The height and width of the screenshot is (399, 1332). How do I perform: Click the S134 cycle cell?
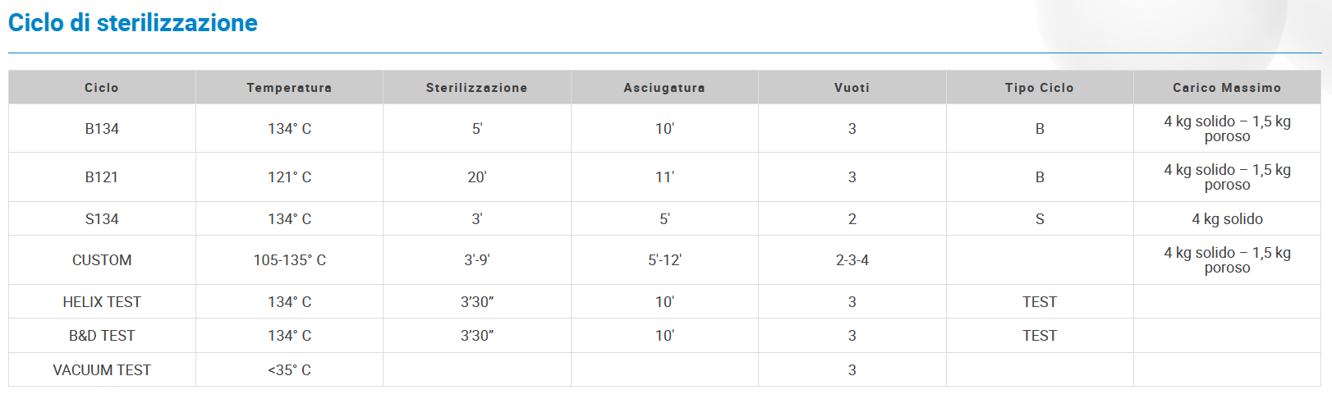[x=102, y=219]
